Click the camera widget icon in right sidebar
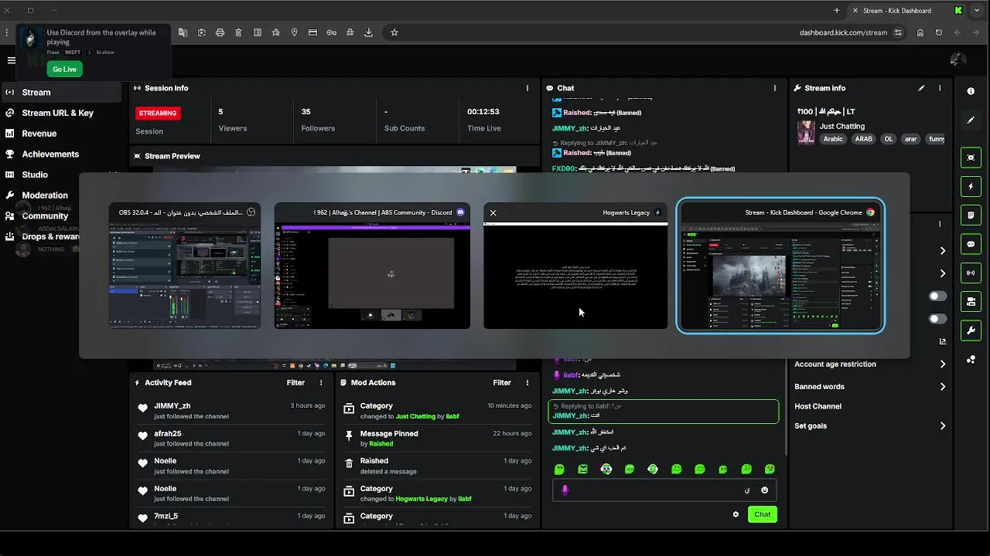990x556 pixels. pos(971,301)
